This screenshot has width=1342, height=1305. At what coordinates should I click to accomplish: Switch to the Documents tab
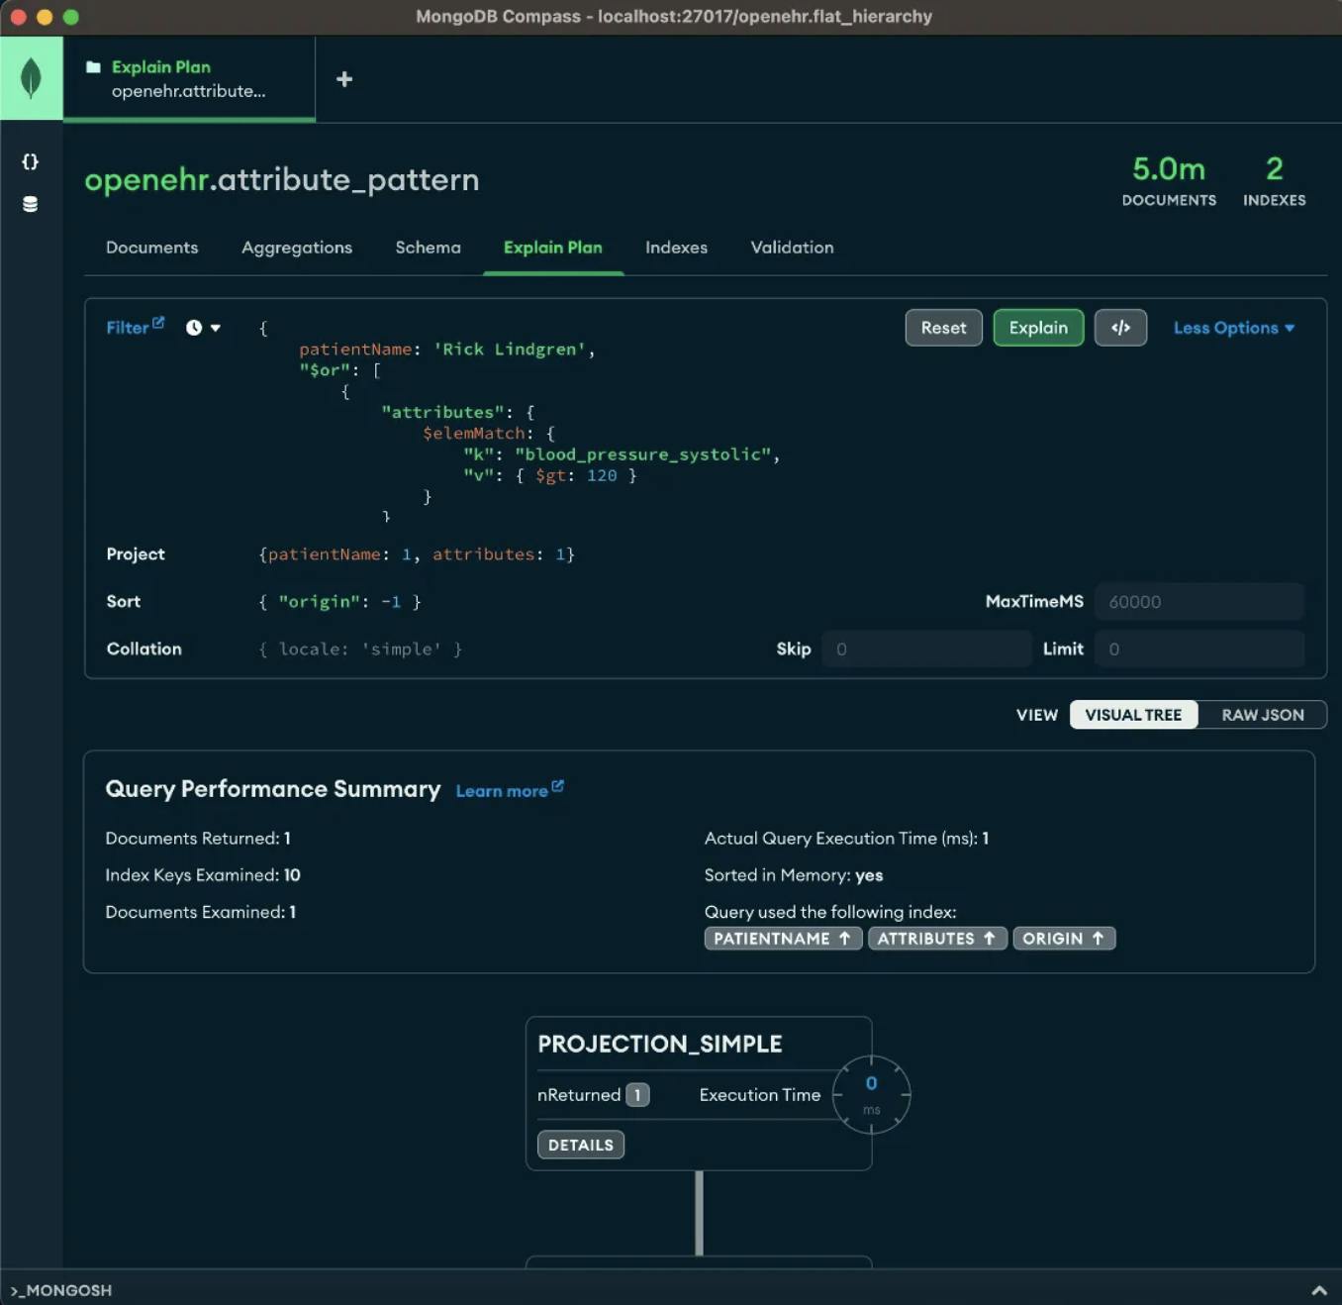[152, 248]
